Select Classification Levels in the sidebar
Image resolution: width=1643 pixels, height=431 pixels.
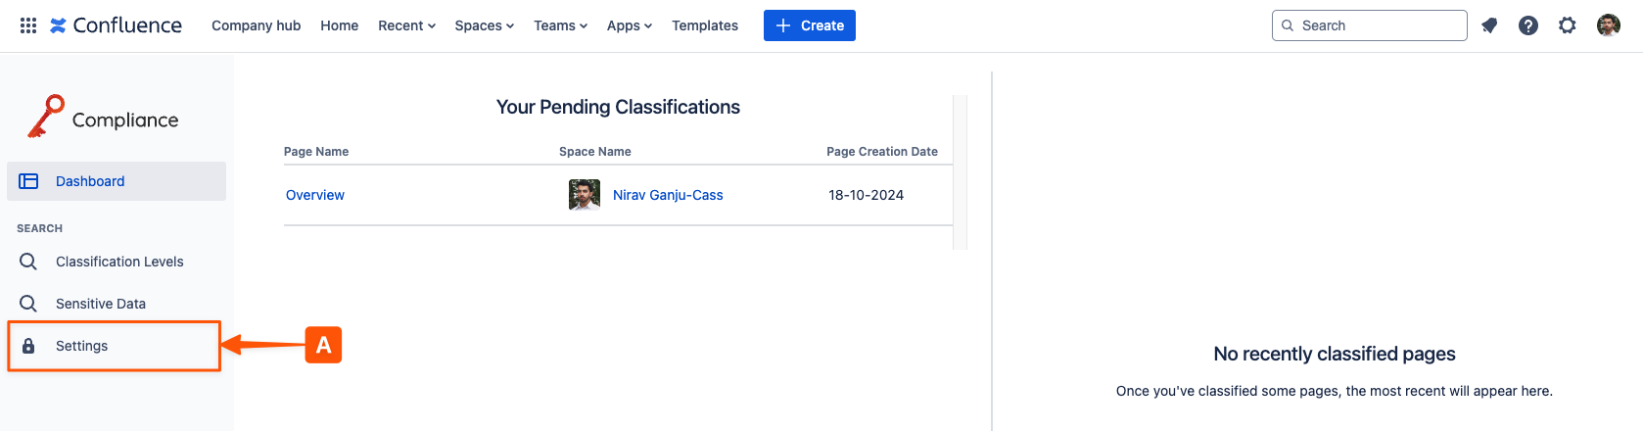pos(119,262)
